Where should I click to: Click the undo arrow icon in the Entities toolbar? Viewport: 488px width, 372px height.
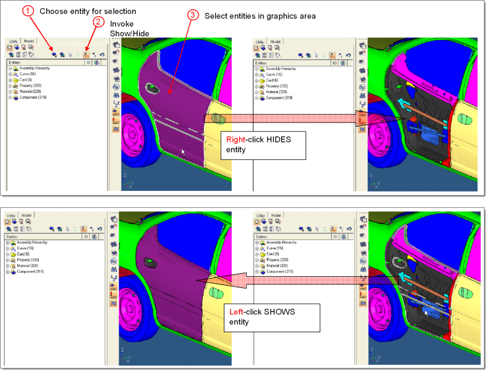point(102,55)
